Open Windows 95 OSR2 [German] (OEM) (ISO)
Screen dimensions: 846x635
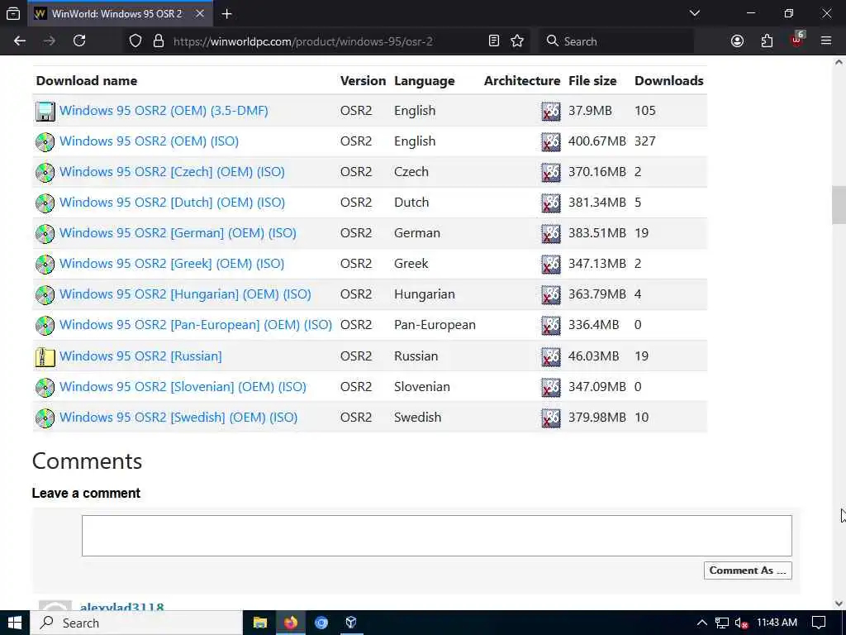(x=178, y=233)
